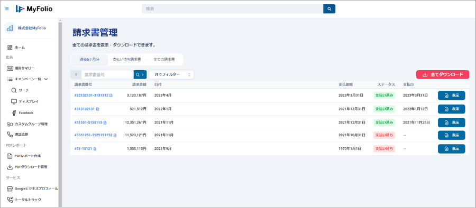The height and width of the screenshot is (208, 476).
Task: Click the phone icon beside 通話追跡
Action: tap(10, 134)
